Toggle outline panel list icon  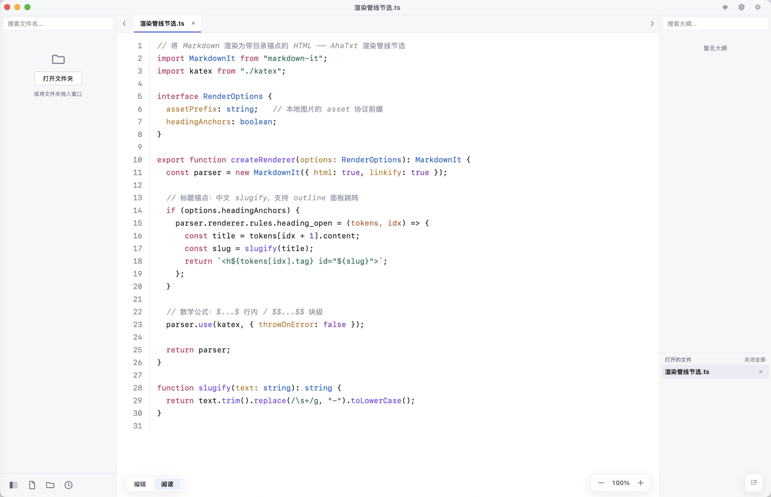[x=754, y=483]
